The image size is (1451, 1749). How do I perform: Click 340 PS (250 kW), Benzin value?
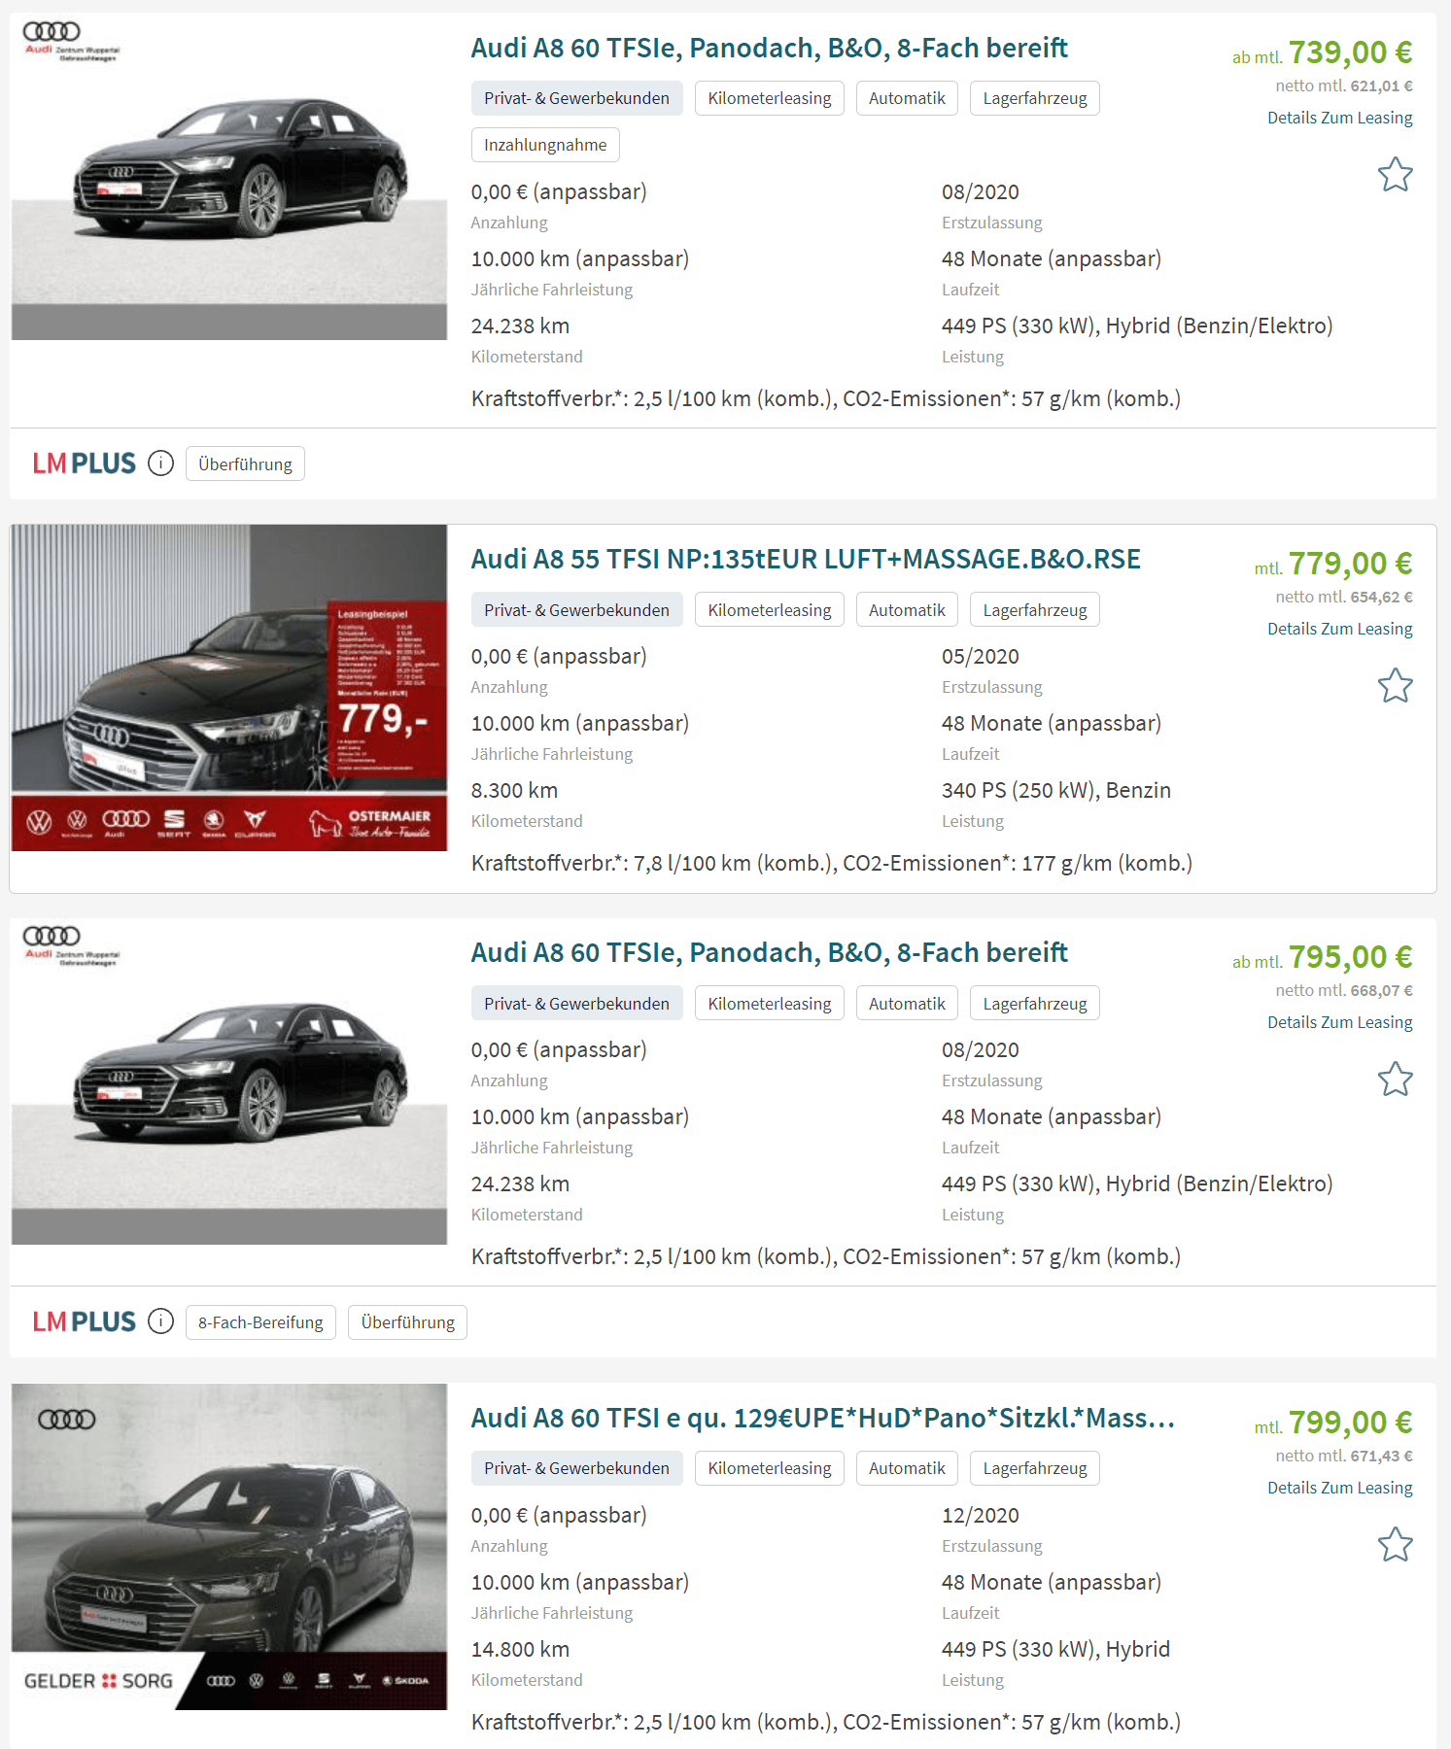[1055, 790]
